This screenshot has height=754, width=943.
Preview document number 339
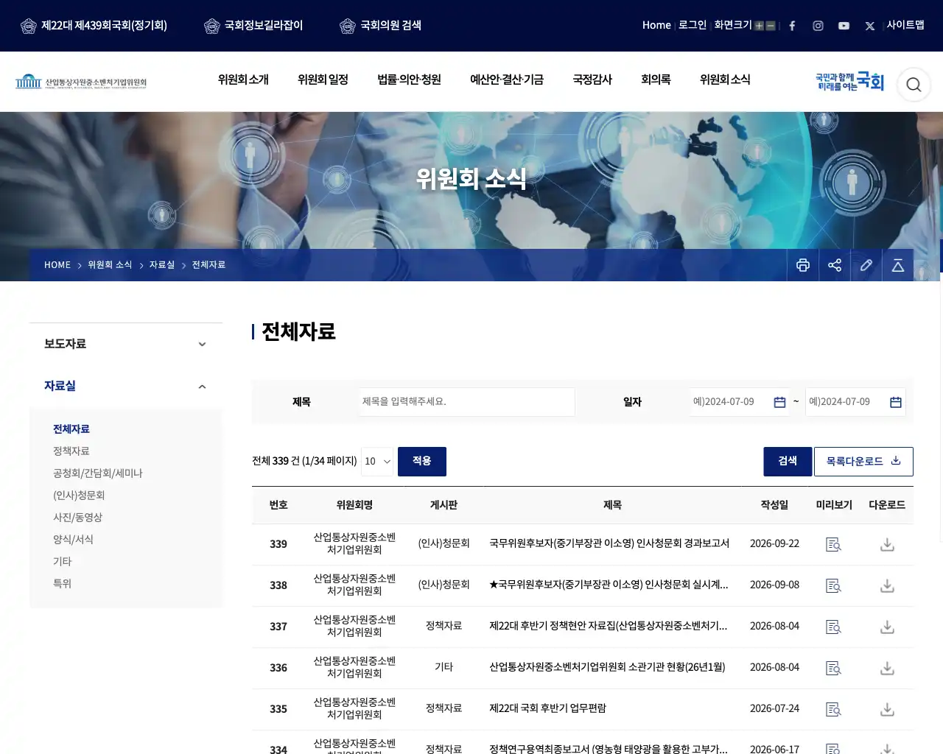pyautogui.click(x=833, y=545)
